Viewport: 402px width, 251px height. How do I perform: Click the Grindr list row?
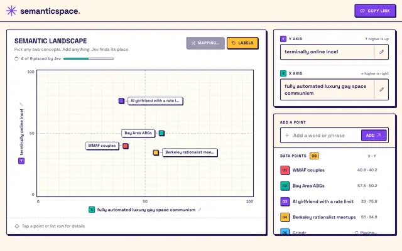pos(334,232)
